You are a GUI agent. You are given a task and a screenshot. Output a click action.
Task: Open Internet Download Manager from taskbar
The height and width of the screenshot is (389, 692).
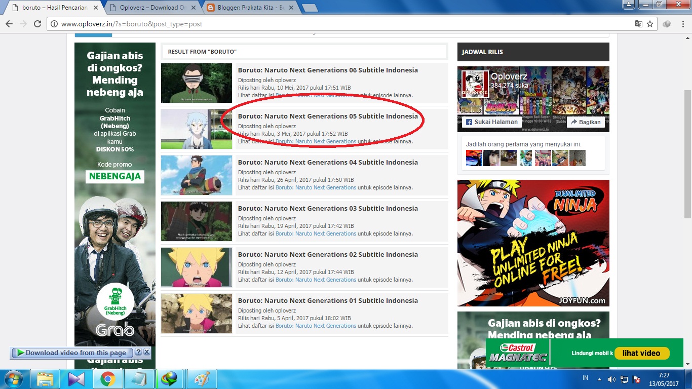(170, 379)
